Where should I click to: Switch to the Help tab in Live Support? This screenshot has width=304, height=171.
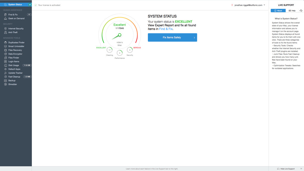(x=292, y=11)
